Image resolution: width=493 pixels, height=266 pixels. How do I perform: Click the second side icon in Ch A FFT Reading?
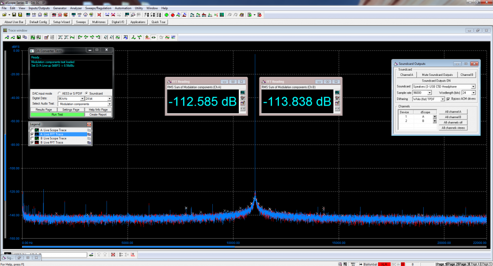point(243,98)
